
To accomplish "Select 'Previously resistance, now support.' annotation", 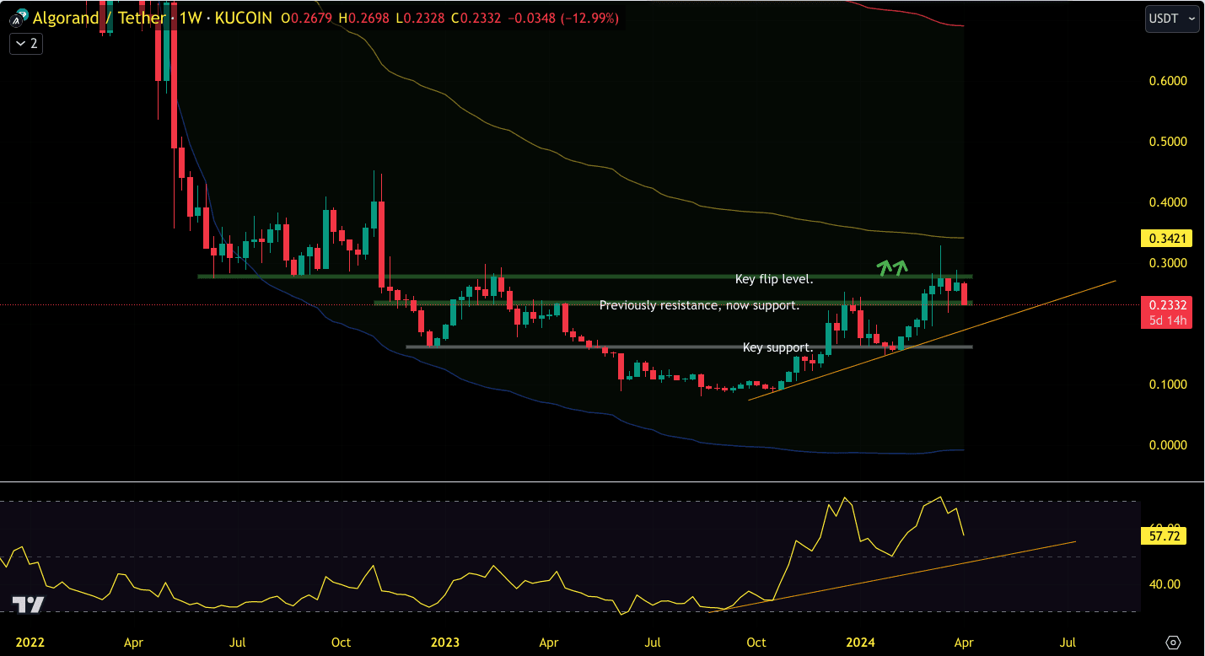I will [699, 305].
